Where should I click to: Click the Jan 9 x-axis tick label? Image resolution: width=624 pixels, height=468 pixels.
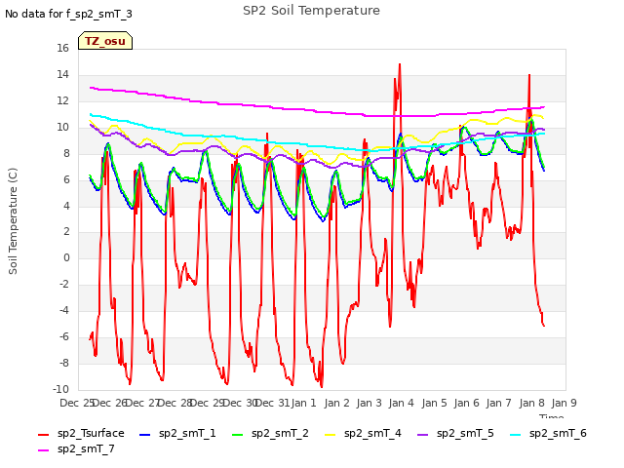point(564,403)
